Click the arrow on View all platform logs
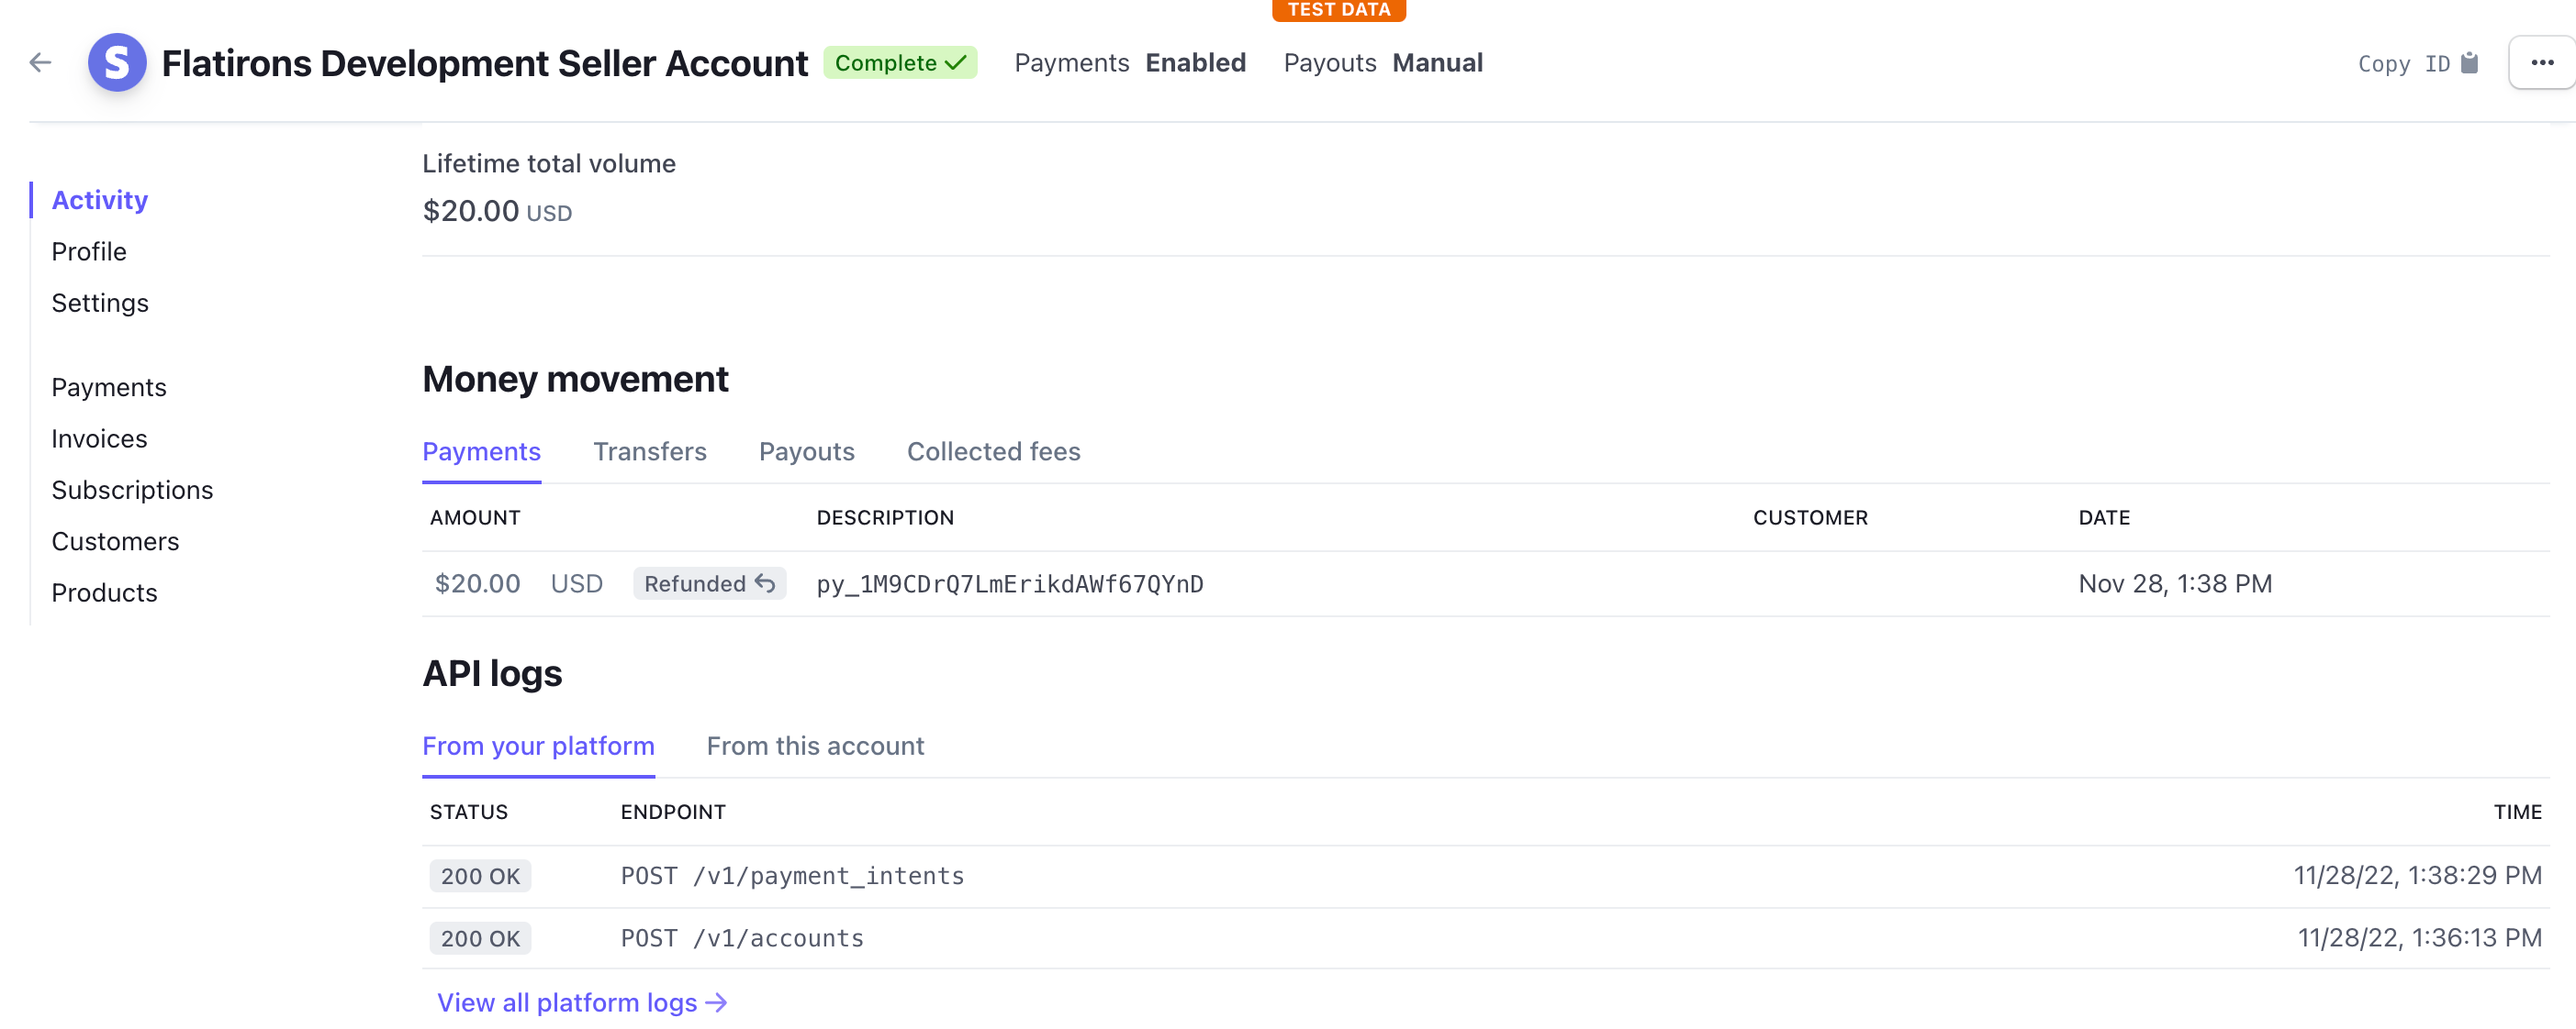Screen dimensions: 2576x1029 point(716,1000)
